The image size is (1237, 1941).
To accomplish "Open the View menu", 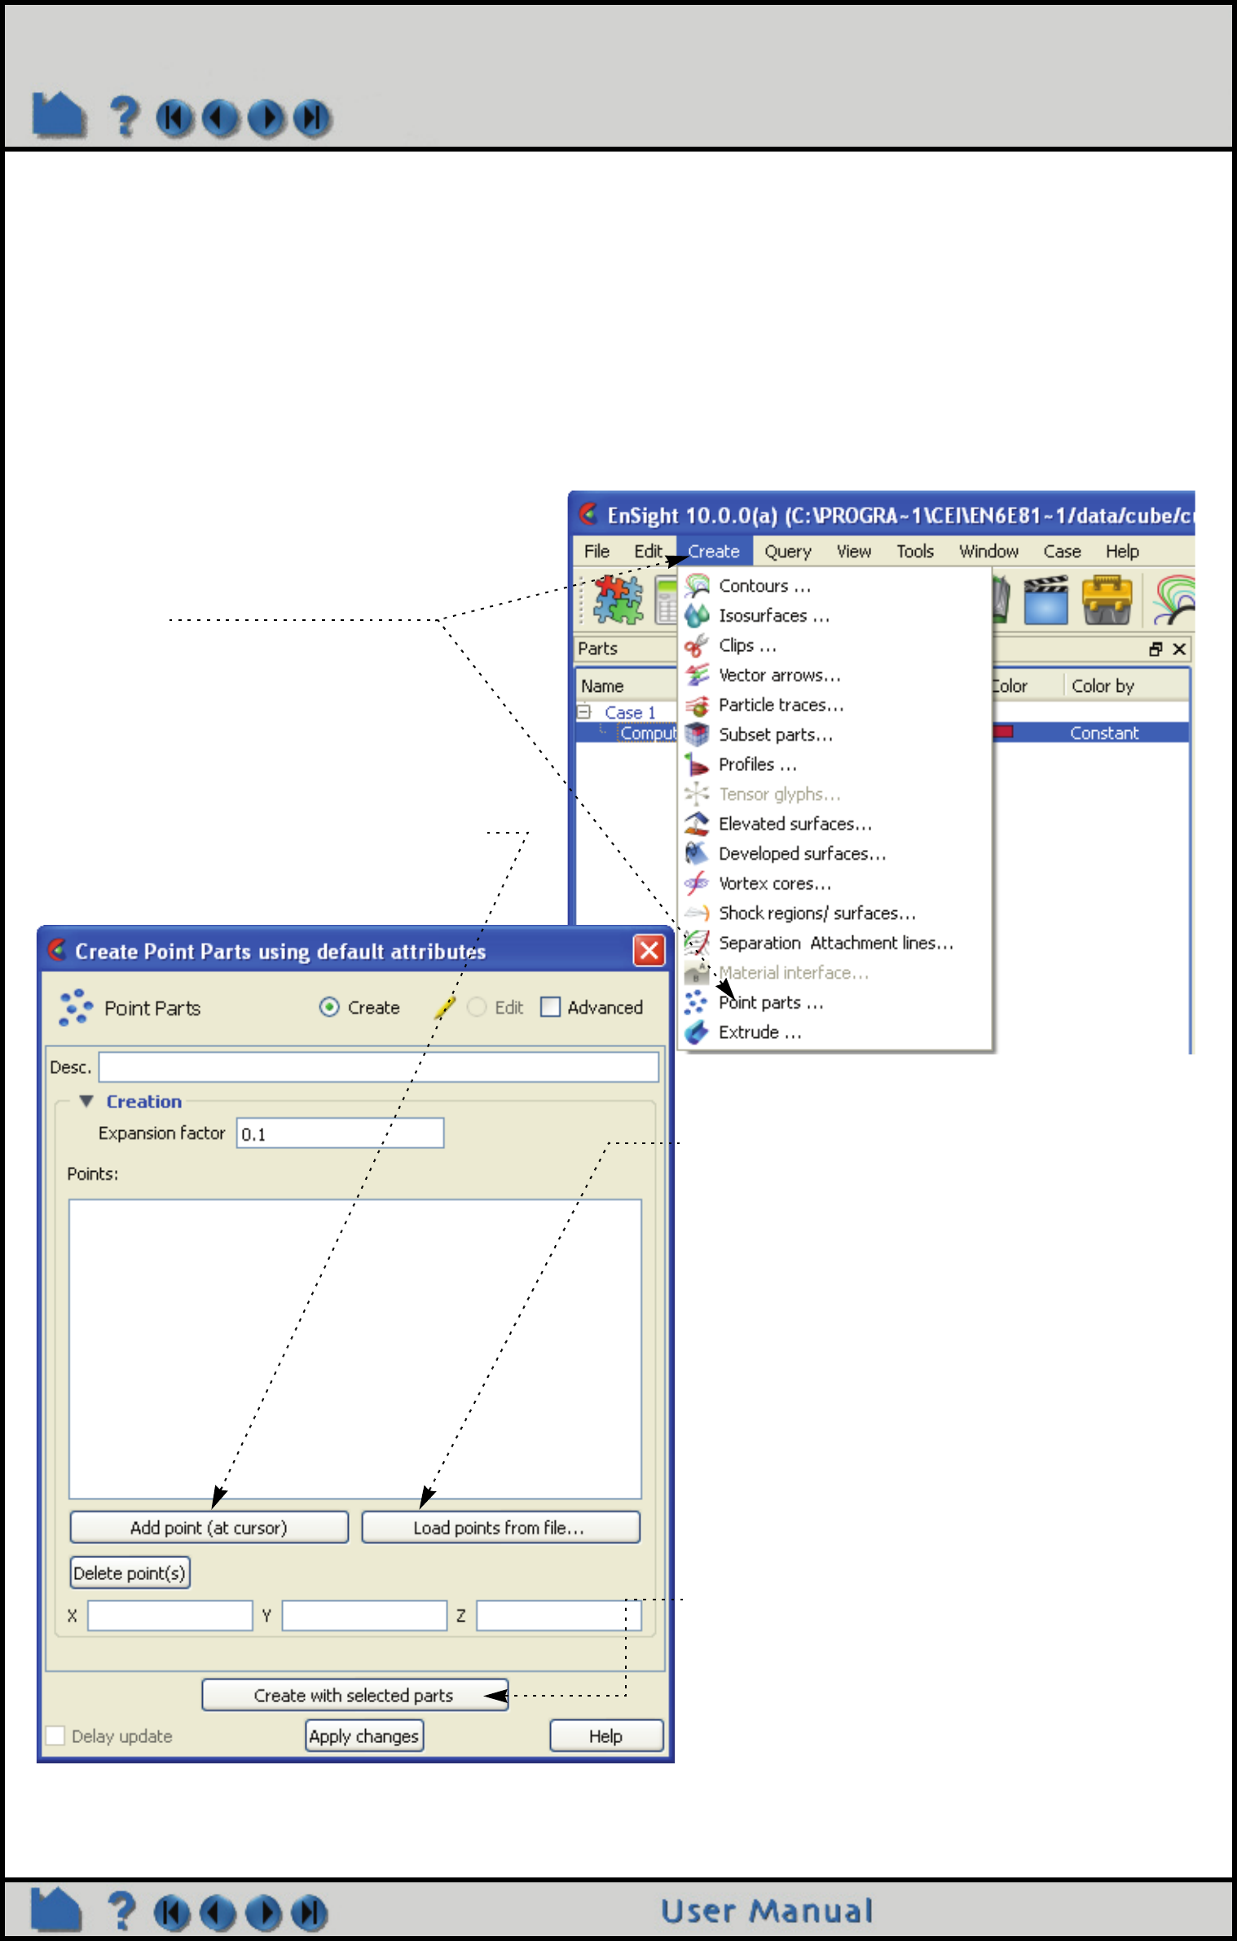I will (854, 552).
